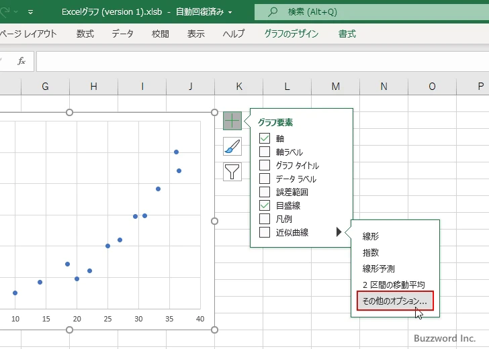Click the fx insert function icon
489x349 pixels.
click(21, 61)
